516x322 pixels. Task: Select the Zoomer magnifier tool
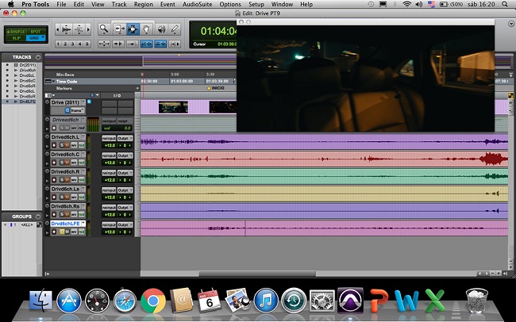[x=105, y=28]
